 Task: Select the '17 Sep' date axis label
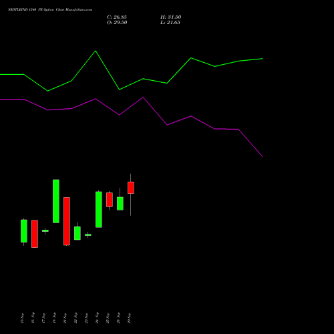43,318
